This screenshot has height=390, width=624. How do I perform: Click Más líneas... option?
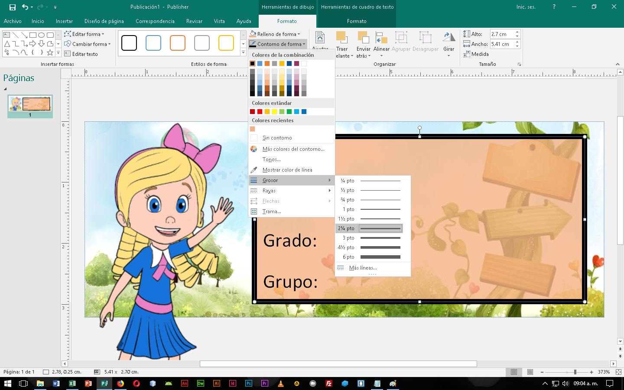pos(363,268)
